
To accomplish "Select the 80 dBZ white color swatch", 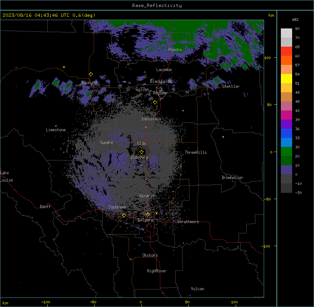I will tap(286, 33).
